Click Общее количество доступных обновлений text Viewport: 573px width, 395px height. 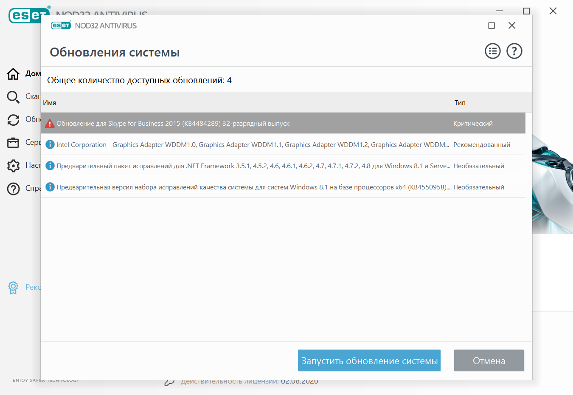[139, 80]
